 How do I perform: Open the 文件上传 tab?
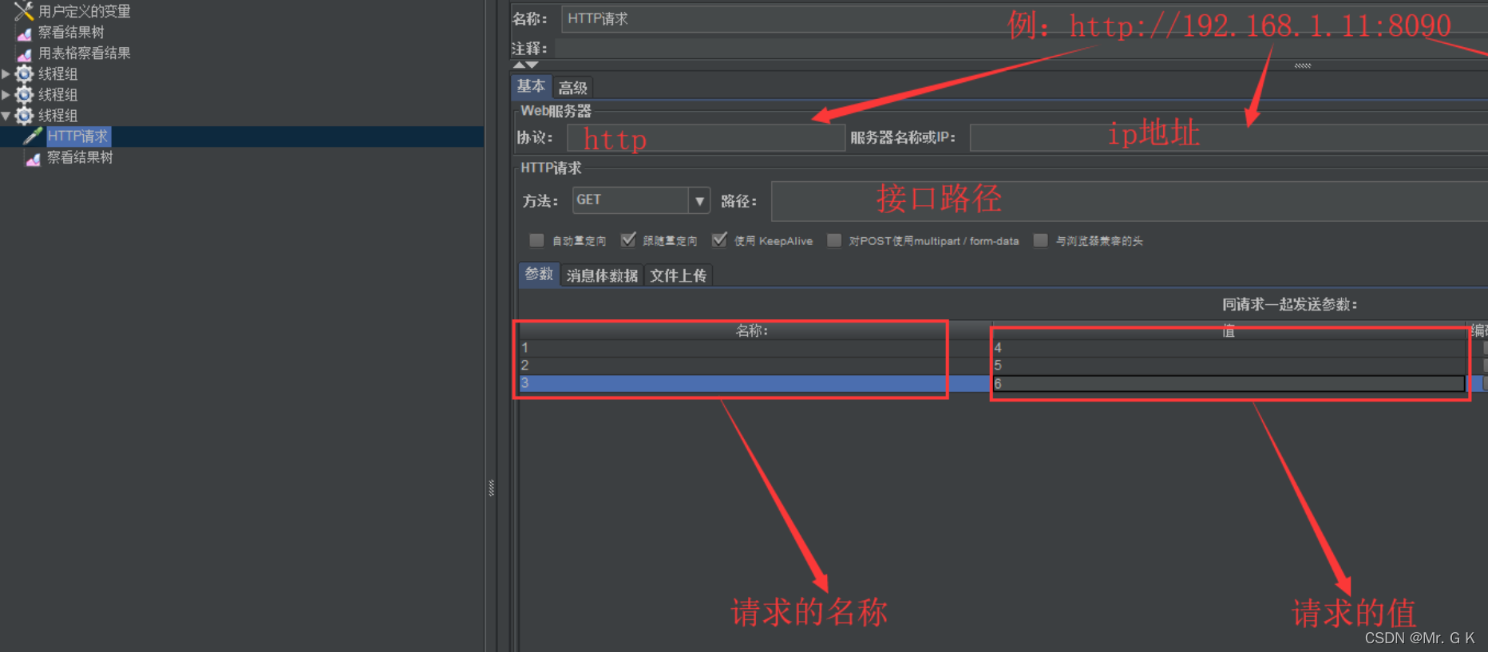pyautogui.click(x=678, y=275)
